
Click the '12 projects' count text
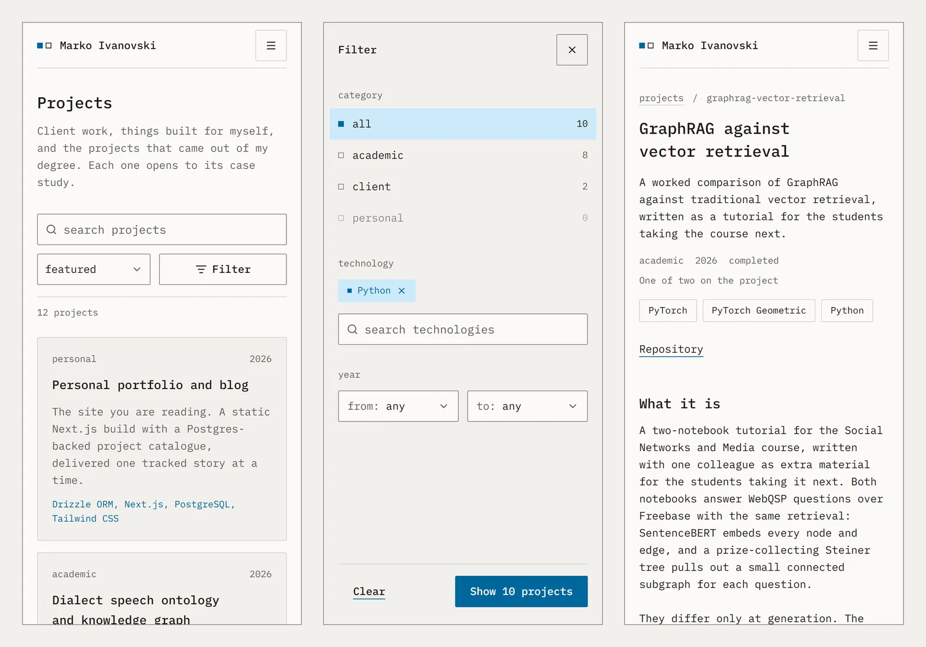[68, 313]
